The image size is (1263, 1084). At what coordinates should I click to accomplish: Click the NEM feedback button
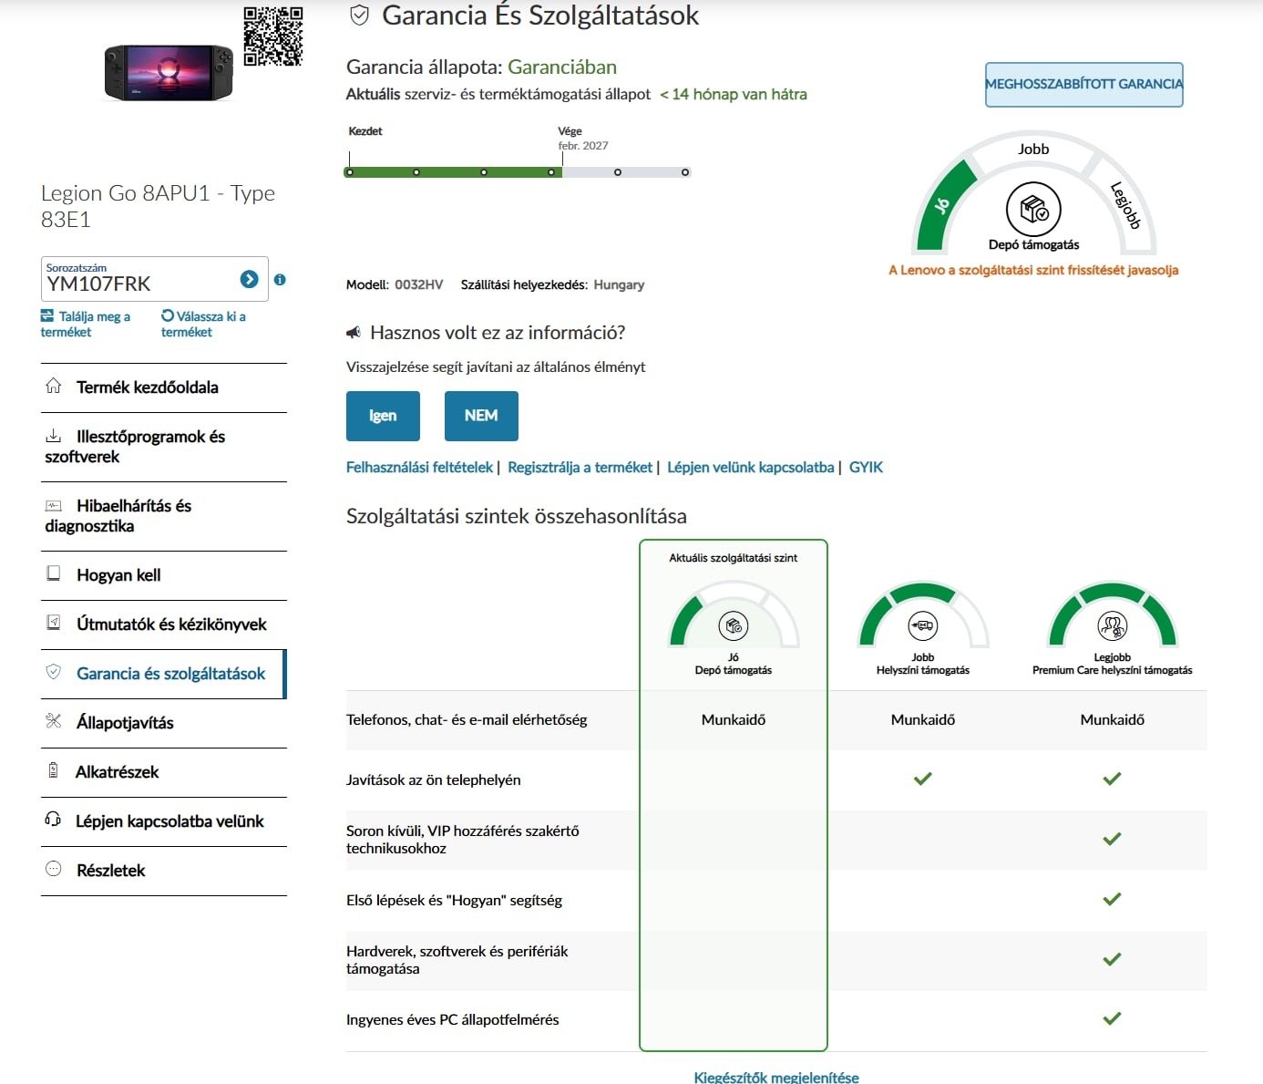click(481, 416)
